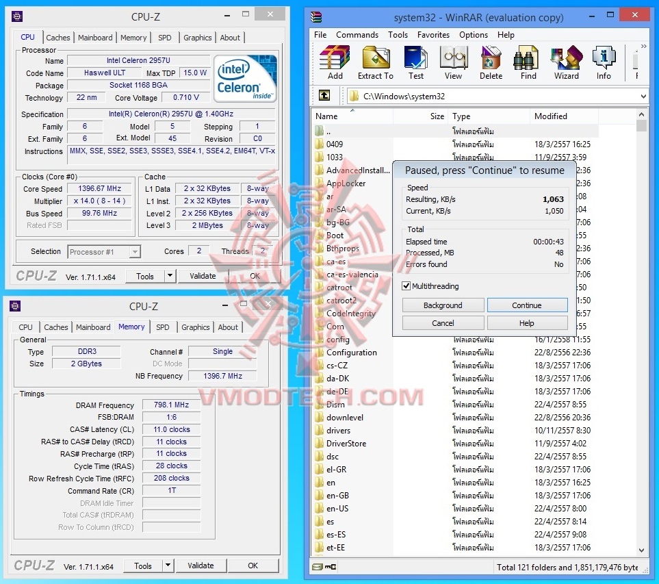Image resolution: width=659 pixels, height=584 pixels.
Task: Open the Options menu in WinRAR
Action: pyautogui.click(x=474, y=34)
